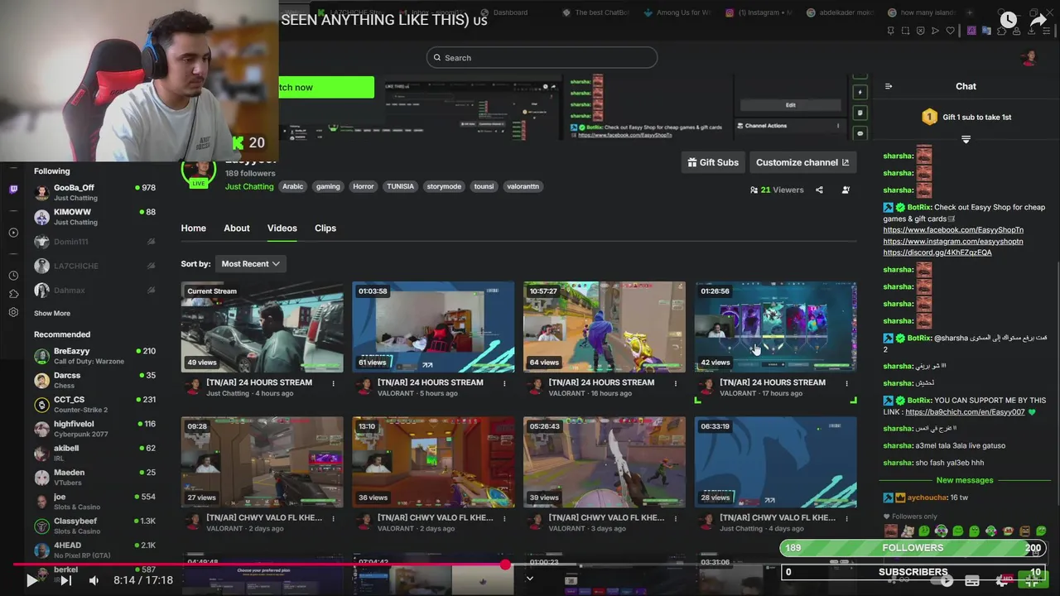Open the discord.gg link in chat

(x=937, y=252)
